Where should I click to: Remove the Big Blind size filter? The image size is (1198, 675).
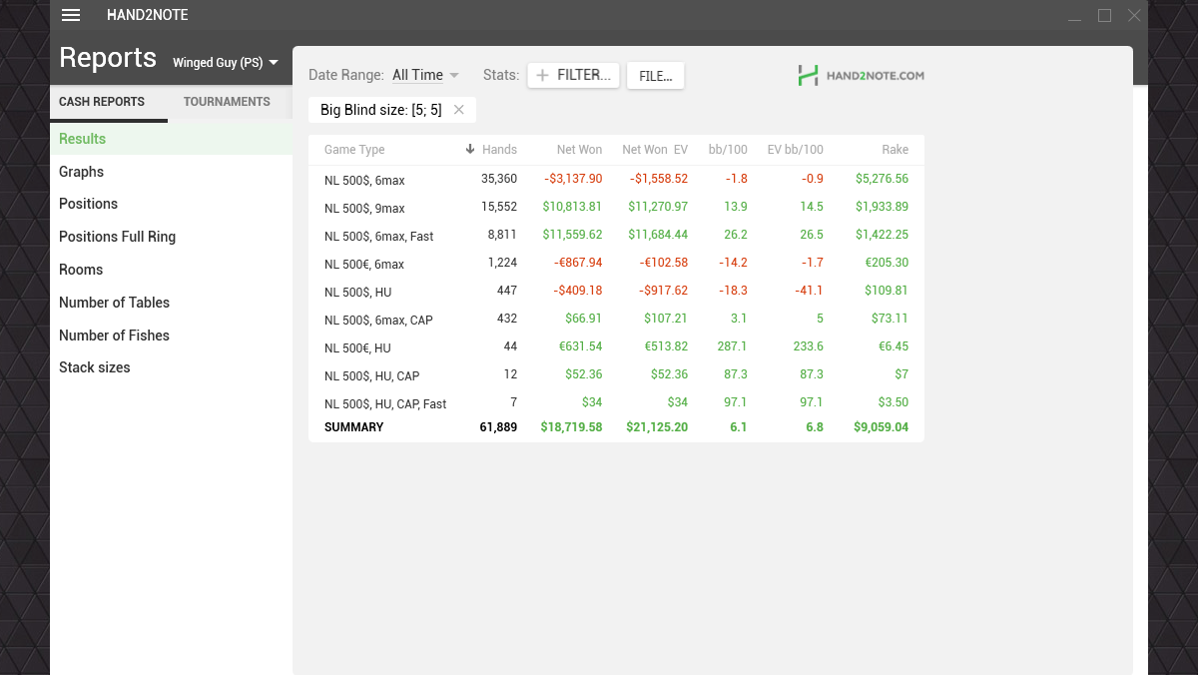(459, 110)
